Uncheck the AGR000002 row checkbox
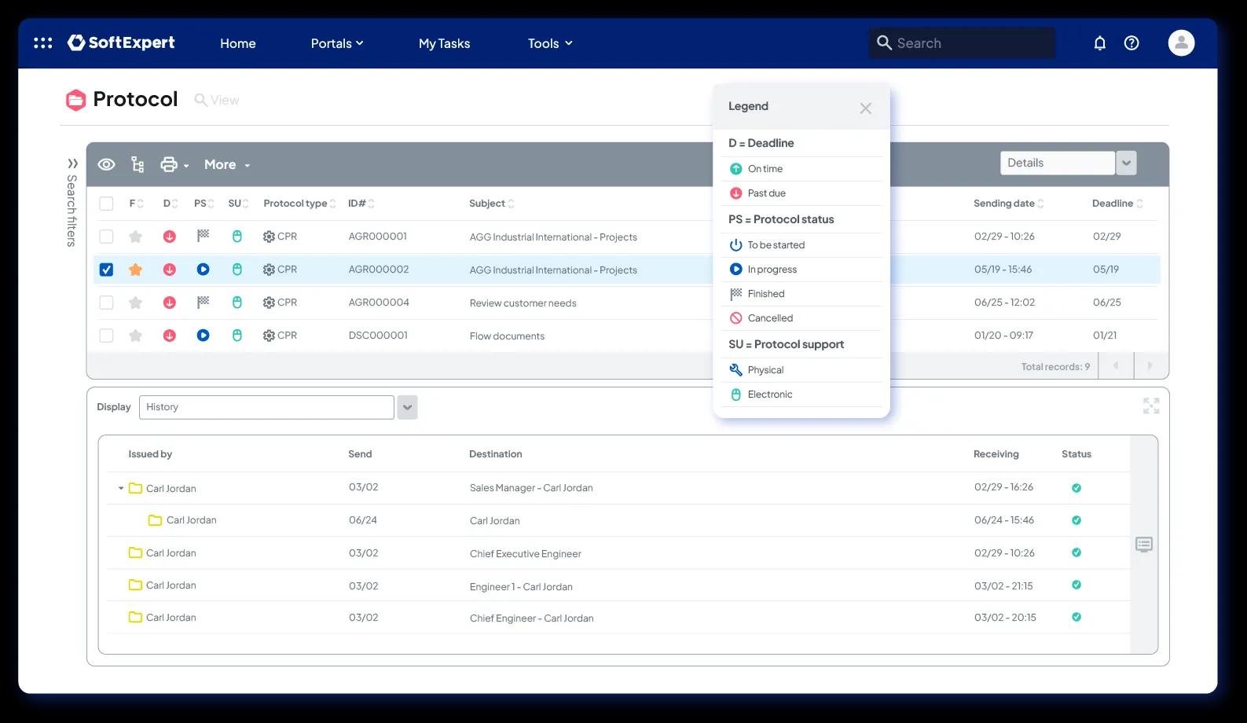 (x=106, y=270)
